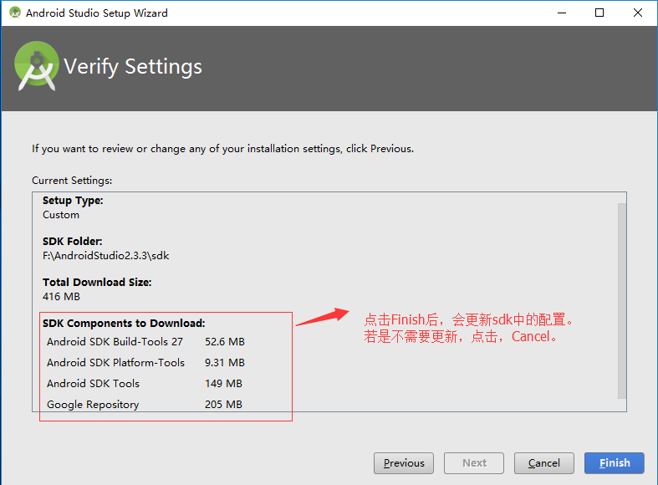658x485 pixels.
Task: Go back with Previous button
Action: [x=404, y=462]
